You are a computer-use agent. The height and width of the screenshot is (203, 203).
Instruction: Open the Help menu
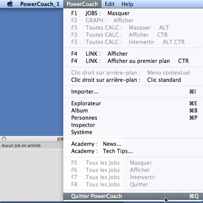(127, 4)
